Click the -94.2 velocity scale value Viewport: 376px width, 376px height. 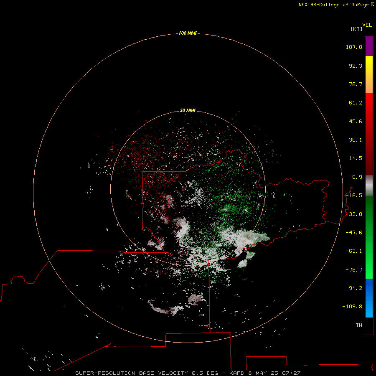point(354,288)
